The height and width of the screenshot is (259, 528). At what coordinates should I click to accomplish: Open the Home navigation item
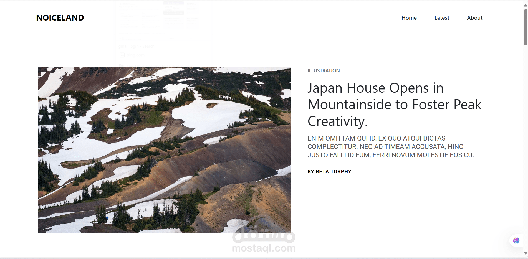pos(409,18)
